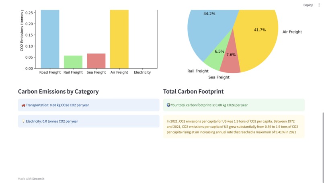Open the Streamlit link in footer
The image size is (324, 183).
click(38, 179)
